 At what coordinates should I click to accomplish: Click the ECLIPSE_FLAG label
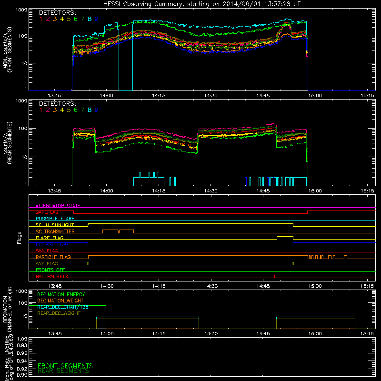point(52,244)
